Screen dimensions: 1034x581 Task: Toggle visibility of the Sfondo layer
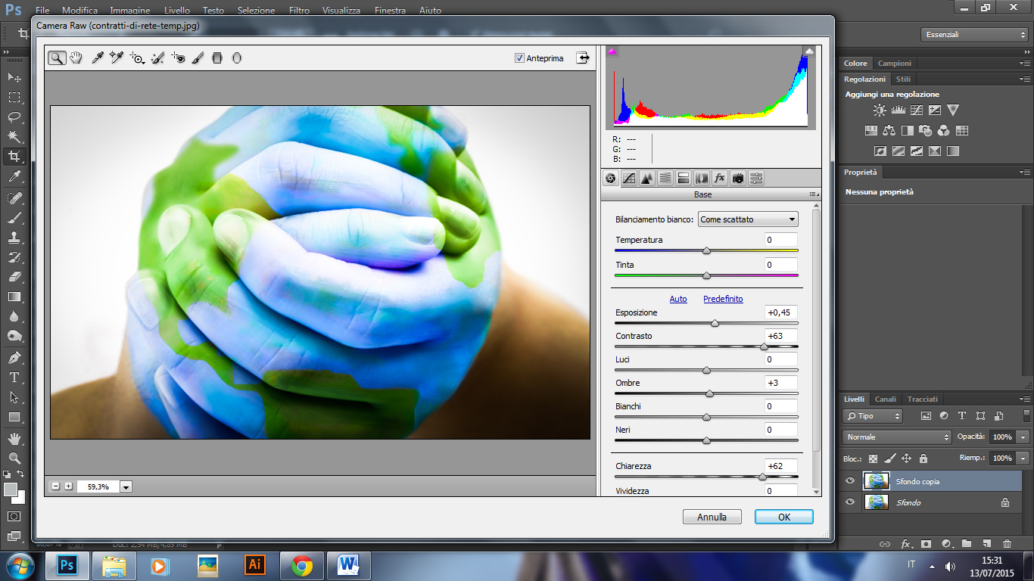[850, 502]
